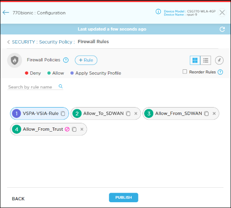Click the purple Apply Security Profile dot
231x208 pixels.
click(72, 73)
